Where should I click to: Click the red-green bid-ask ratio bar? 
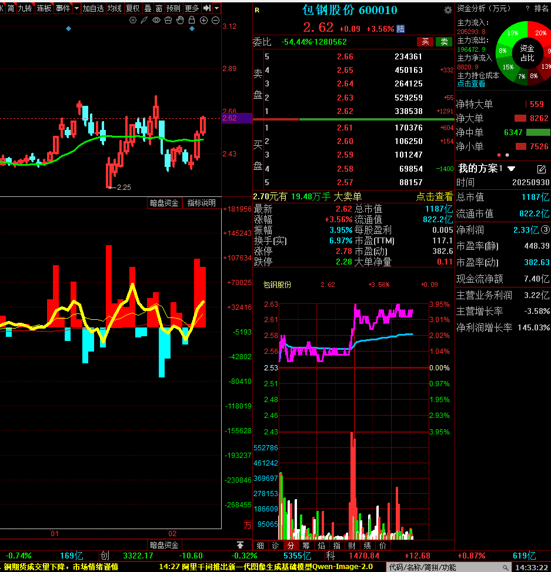point(353,119)
